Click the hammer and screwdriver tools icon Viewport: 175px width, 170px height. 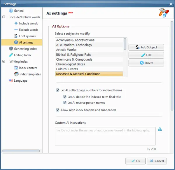tap(164, 13)
